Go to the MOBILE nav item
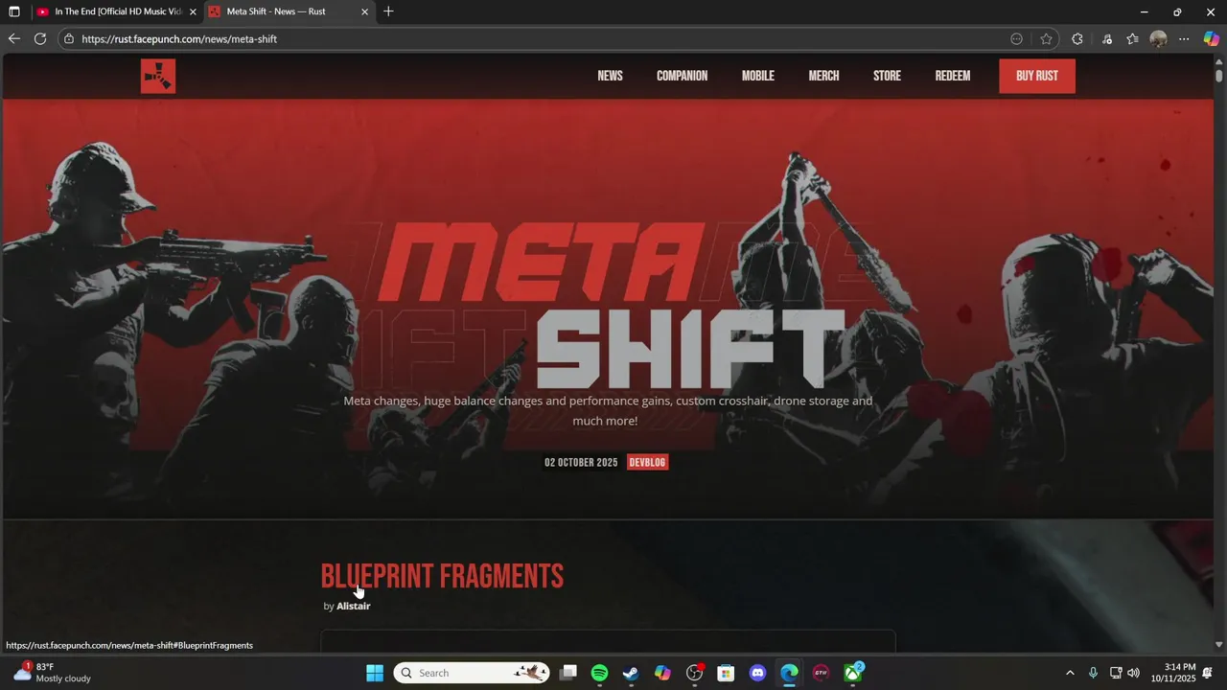The image size is (1227, 690). (x=757, y=76)
